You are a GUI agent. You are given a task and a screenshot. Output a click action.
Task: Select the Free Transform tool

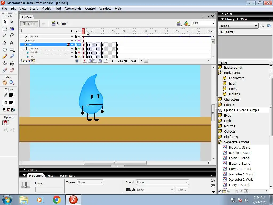coord(5,29)
